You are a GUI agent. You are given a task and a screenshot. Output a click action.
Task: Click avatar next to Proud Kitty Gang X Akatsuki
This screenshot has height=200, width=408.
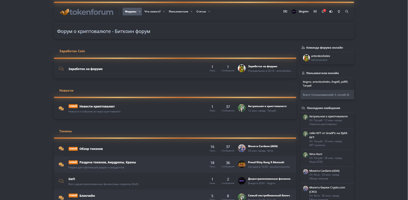242,164
